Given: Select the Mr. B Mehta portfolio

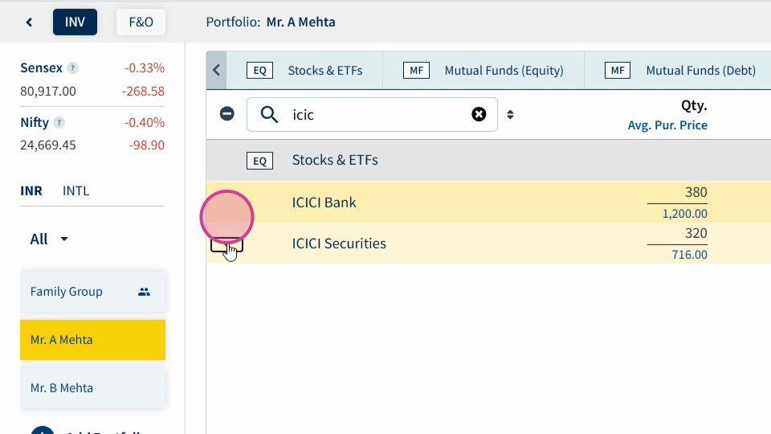Looking at the screenshot, I should tap(92, 387).
